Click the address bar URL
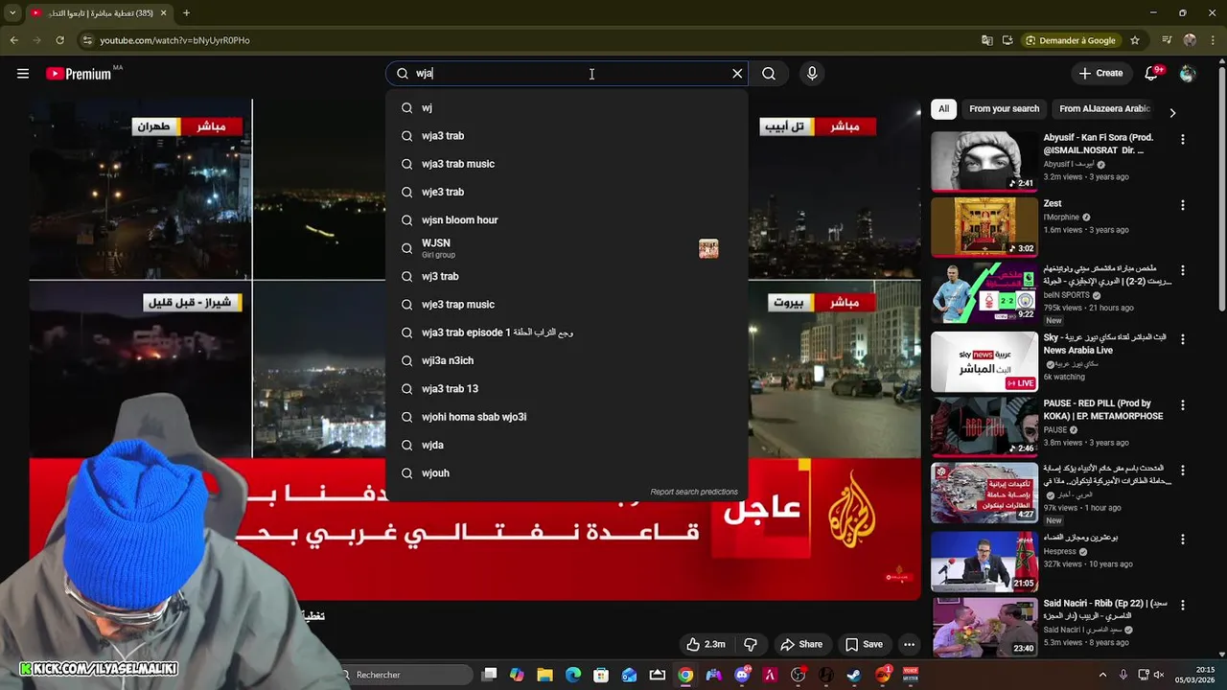Screen dimensions: 1227x690 [174, 40]
